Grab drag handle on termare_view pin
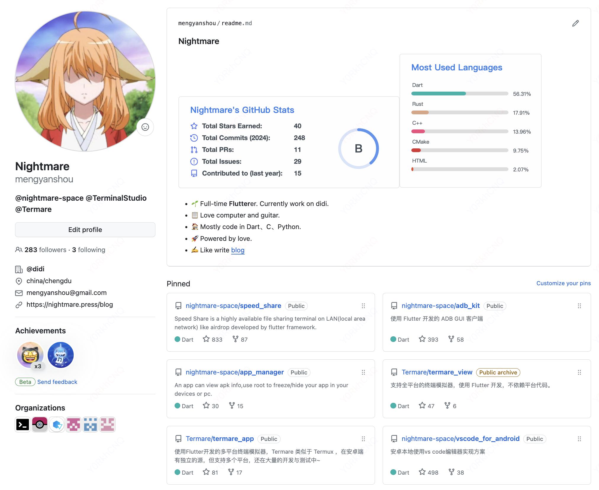Viewport: 599px width, 490px height. click(579, 372)
